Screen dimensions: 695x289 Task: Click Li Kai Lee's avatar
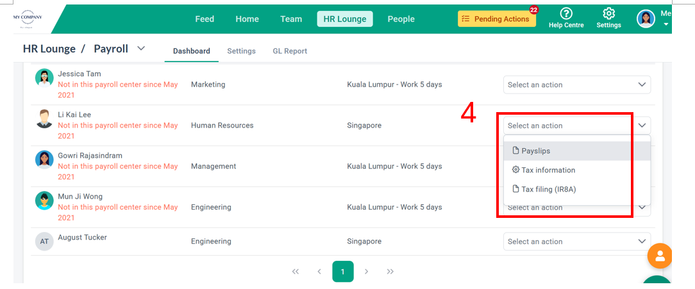(44, 119)
